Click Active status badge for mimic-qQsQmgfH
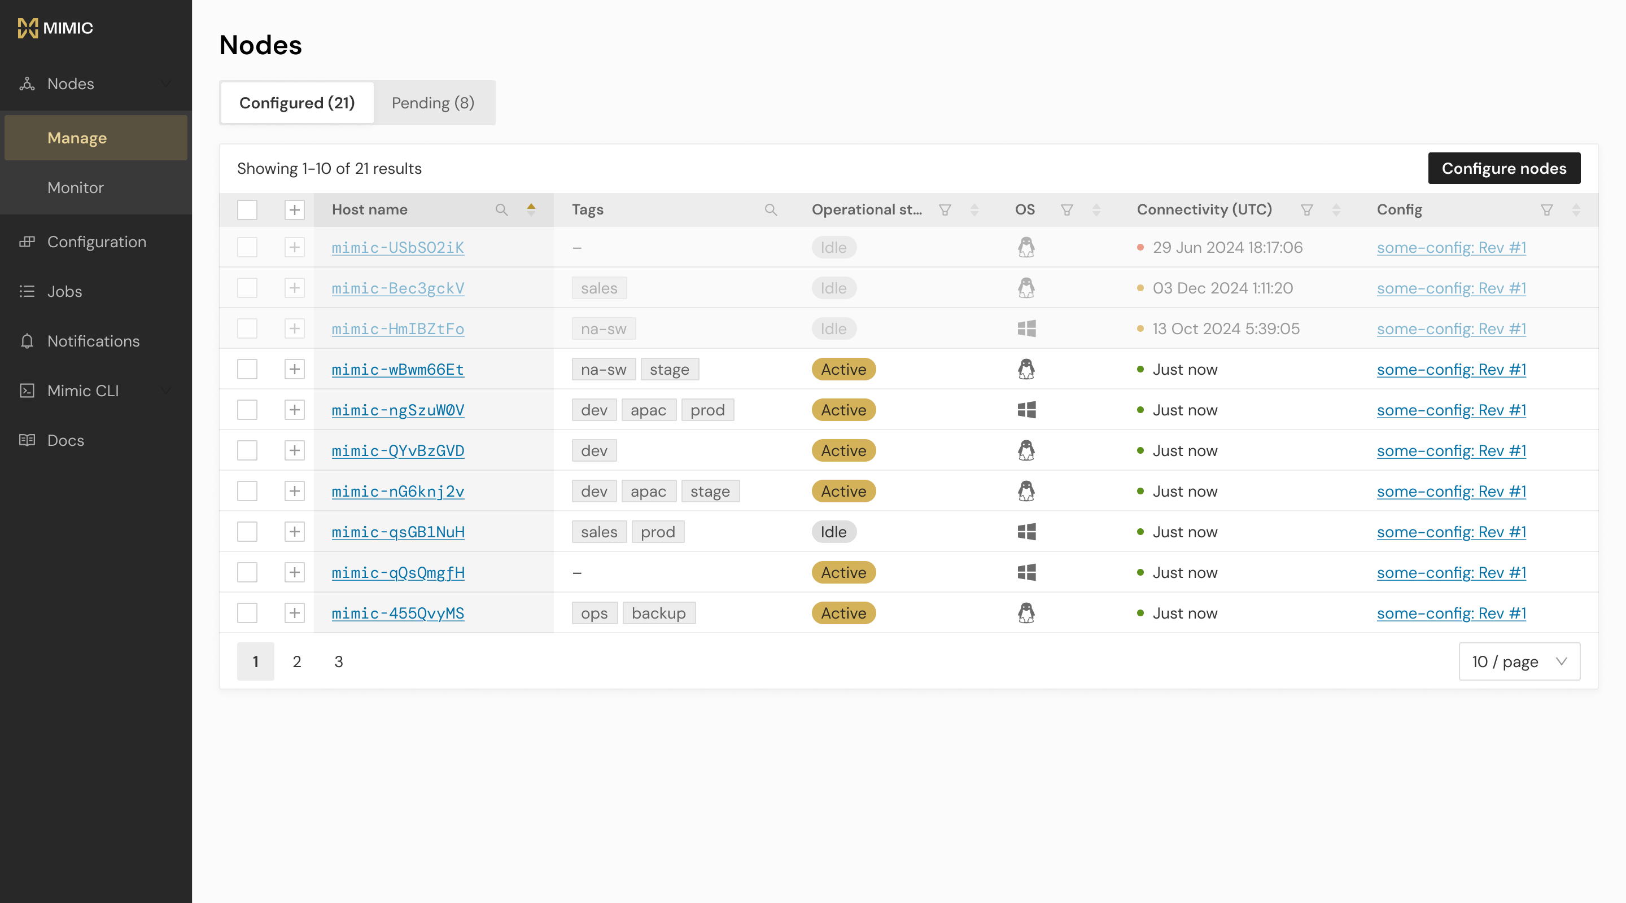1626x903 pixels. (843, 572)
